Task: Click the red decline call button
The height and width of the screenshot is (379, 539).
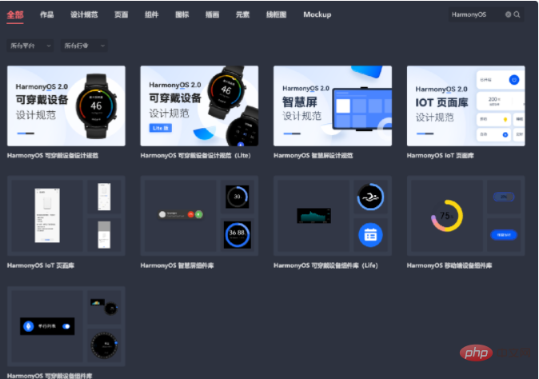Action: pos(191,214)
